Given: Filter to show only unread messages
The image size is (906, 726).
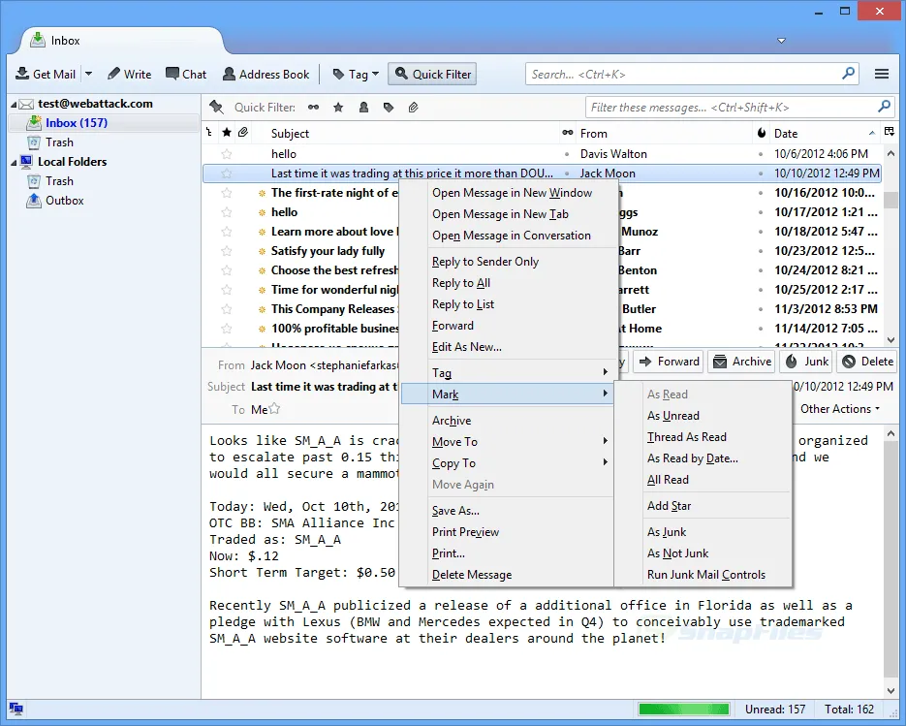Looking at the screenshot, I should pos(313,107).
